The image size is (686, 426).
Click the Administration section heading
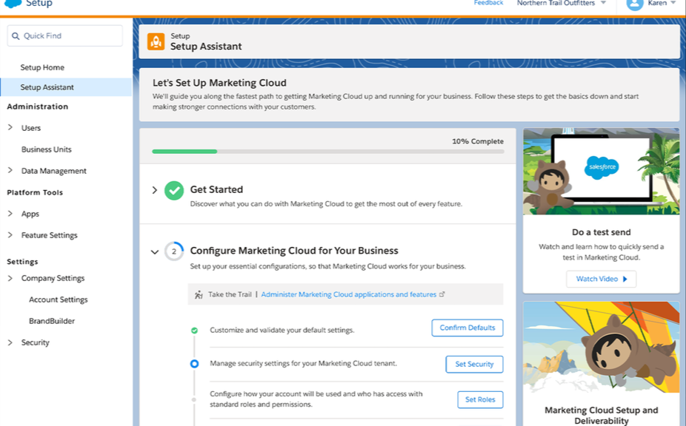pyautogui.click(x=38, y=106)
